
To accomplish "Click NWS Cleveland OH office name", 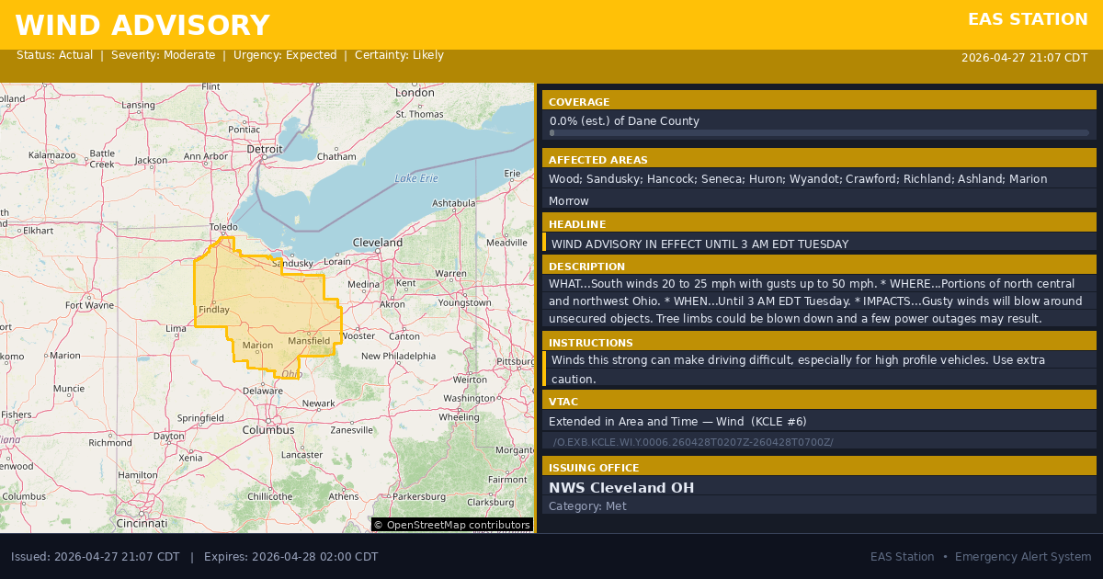I will pyautogui.click(x=621, y=488).
